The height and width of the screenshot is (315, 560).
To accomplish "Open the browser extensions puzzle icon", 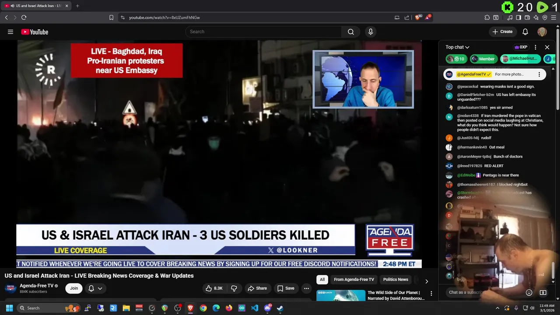I will click(x=487, y=17).
